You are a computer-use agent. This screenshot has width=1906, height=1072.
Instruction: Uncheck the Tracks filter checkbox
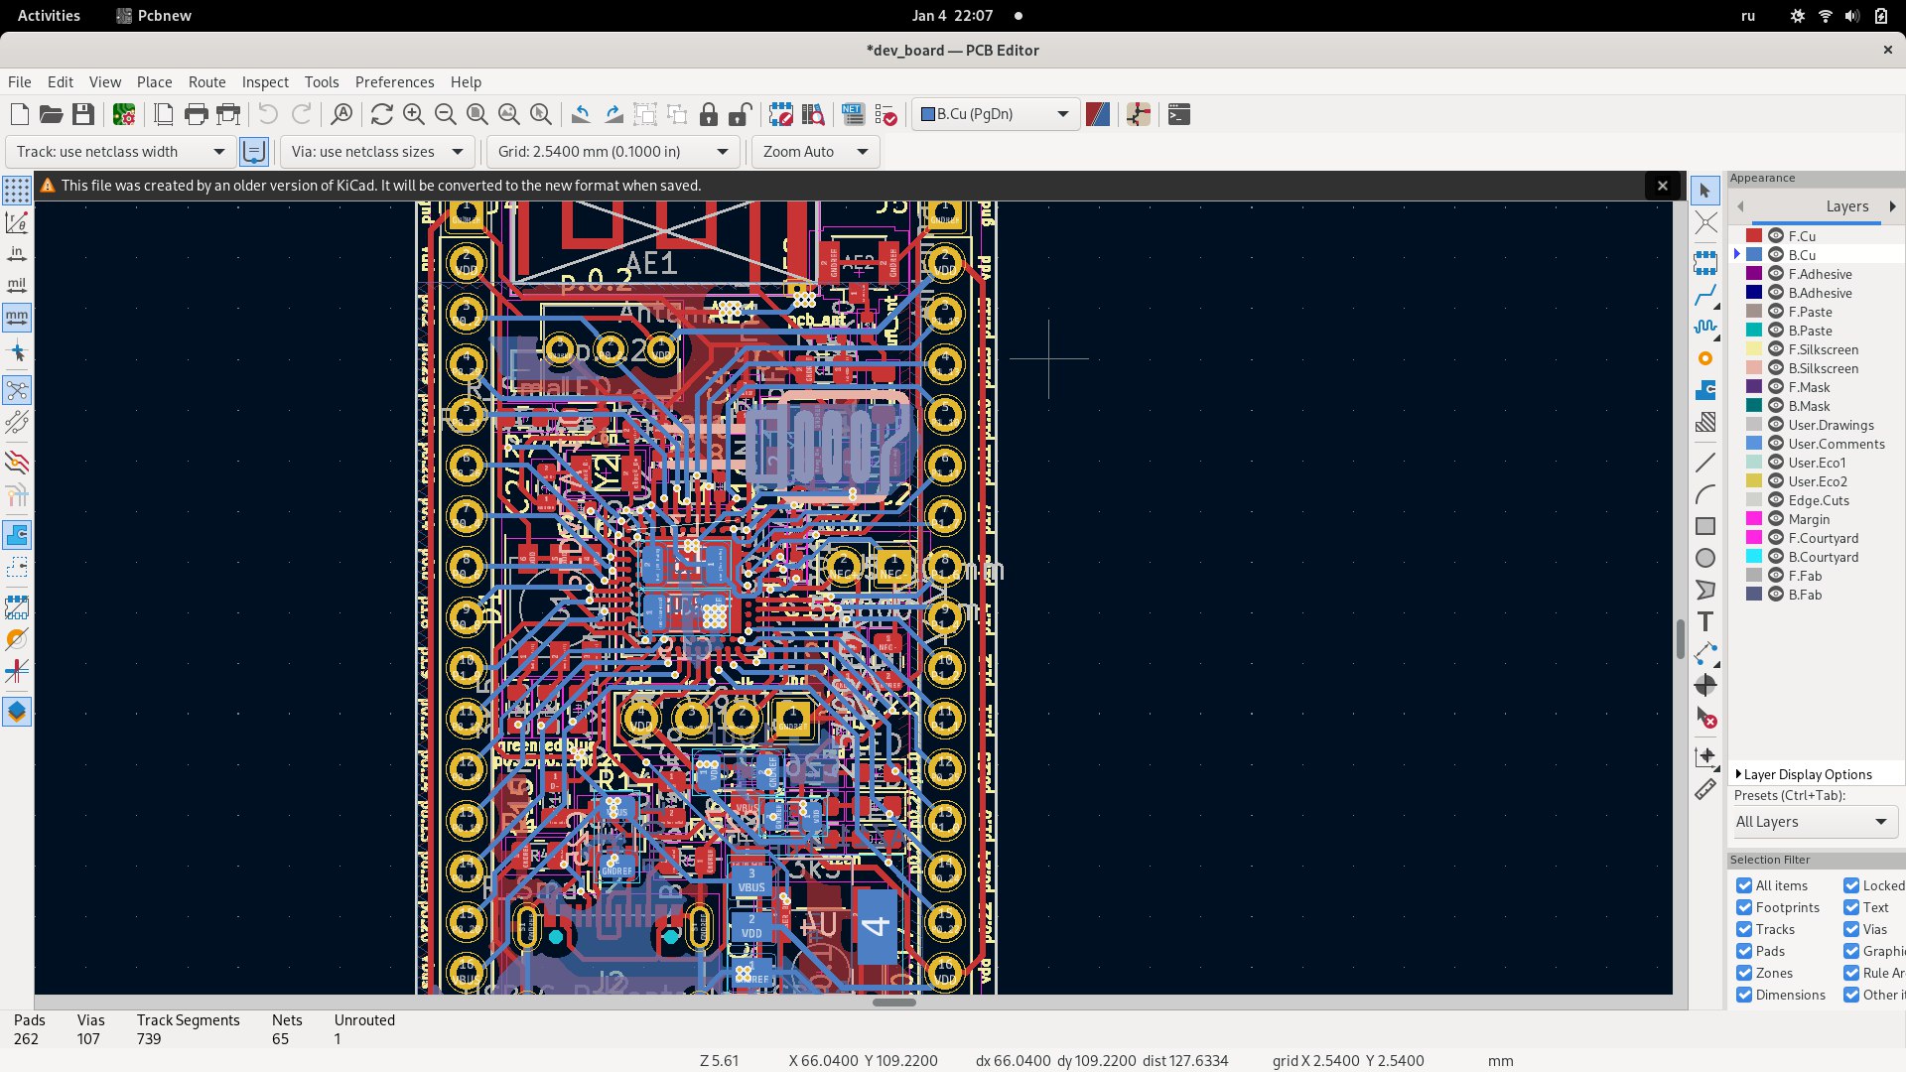(1744, 929)
